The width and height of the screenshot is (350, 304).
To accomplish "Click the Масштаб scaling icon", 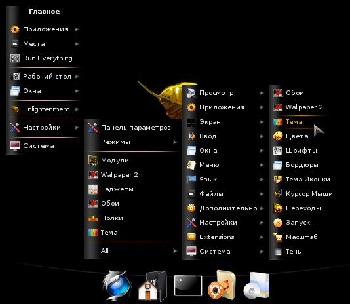I will point(278,237).
